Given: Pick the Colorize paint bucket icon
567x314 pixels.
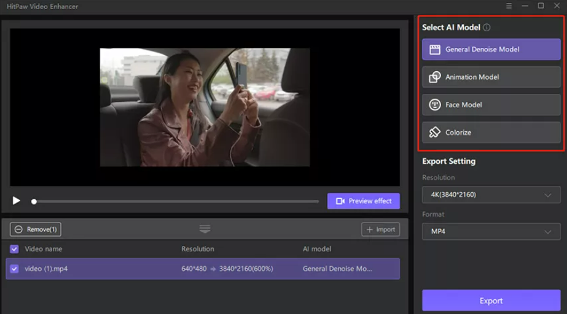Looking at the screenshot, I should click(x=435, y=132).
